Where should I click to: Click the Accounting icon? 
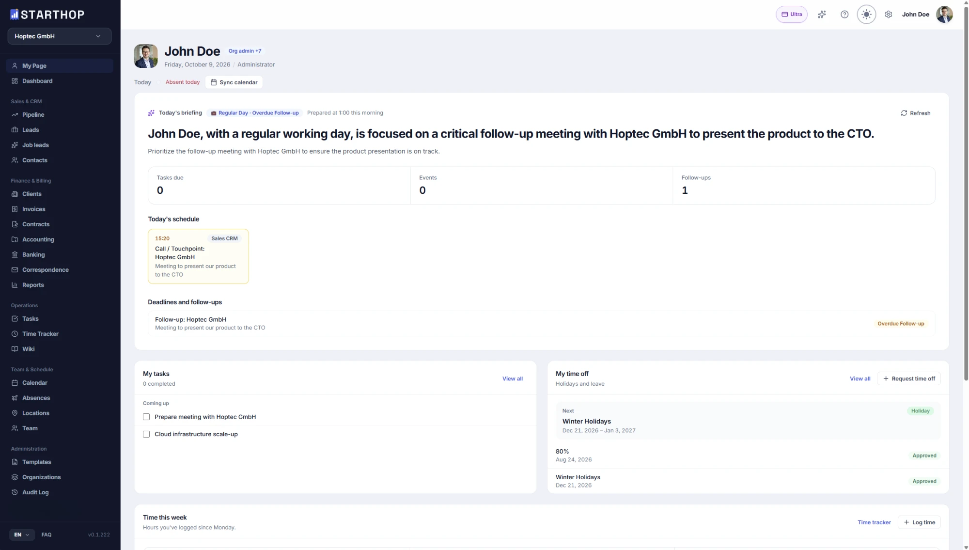[x=15, y=239]
